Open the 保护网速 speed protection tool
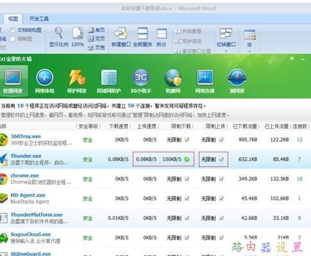The width and height of the screenshot is (311, 256). (76, 81)
